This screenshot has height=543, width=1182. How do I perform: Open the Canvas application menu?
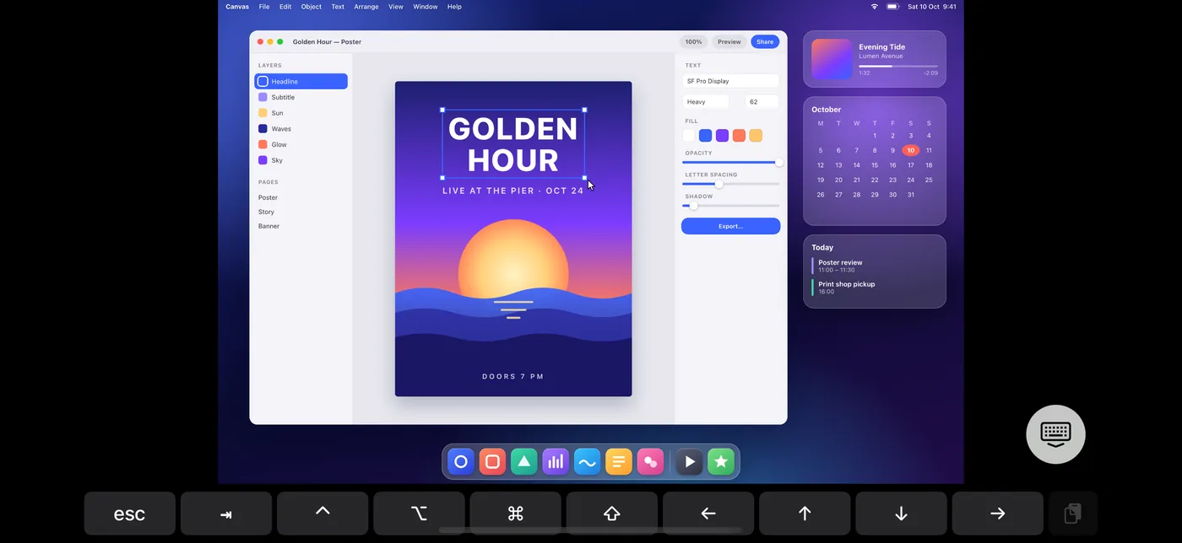click(237, 7)
